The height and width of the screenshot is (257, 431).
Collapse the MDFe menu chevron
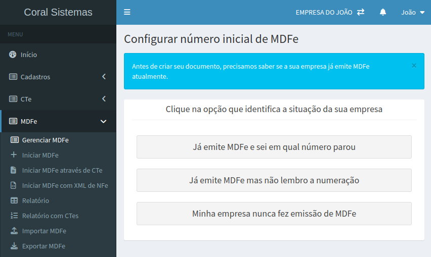pyautogui.click(x=104, y=121)
